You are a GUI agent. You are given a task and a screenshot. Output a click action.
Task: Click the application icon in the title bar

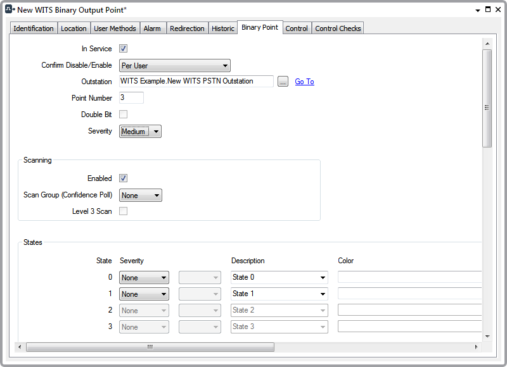click(x=8, y=9)
